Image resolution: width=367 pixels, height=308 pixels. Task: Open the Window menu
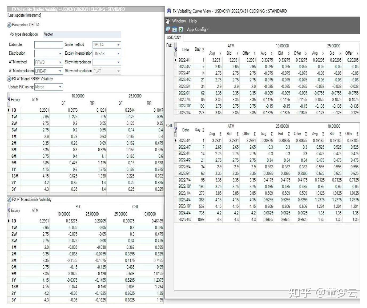(179, 21)
